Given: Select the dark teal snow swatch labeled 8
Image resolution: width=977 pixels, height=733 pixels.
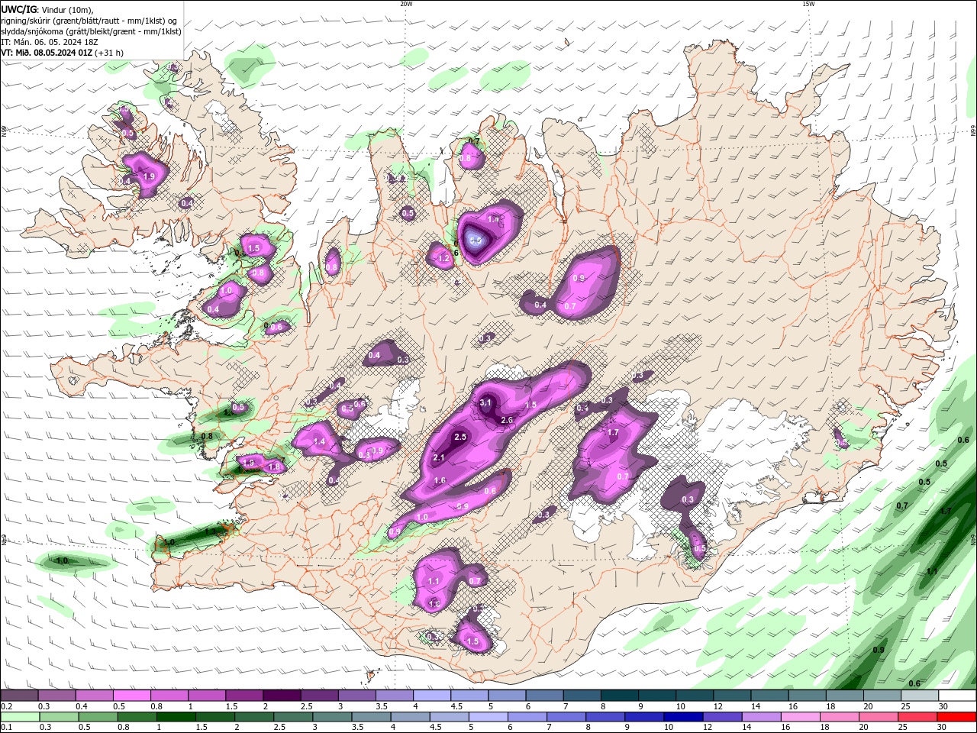Looking at the screenshot, I should pos(620,696).
